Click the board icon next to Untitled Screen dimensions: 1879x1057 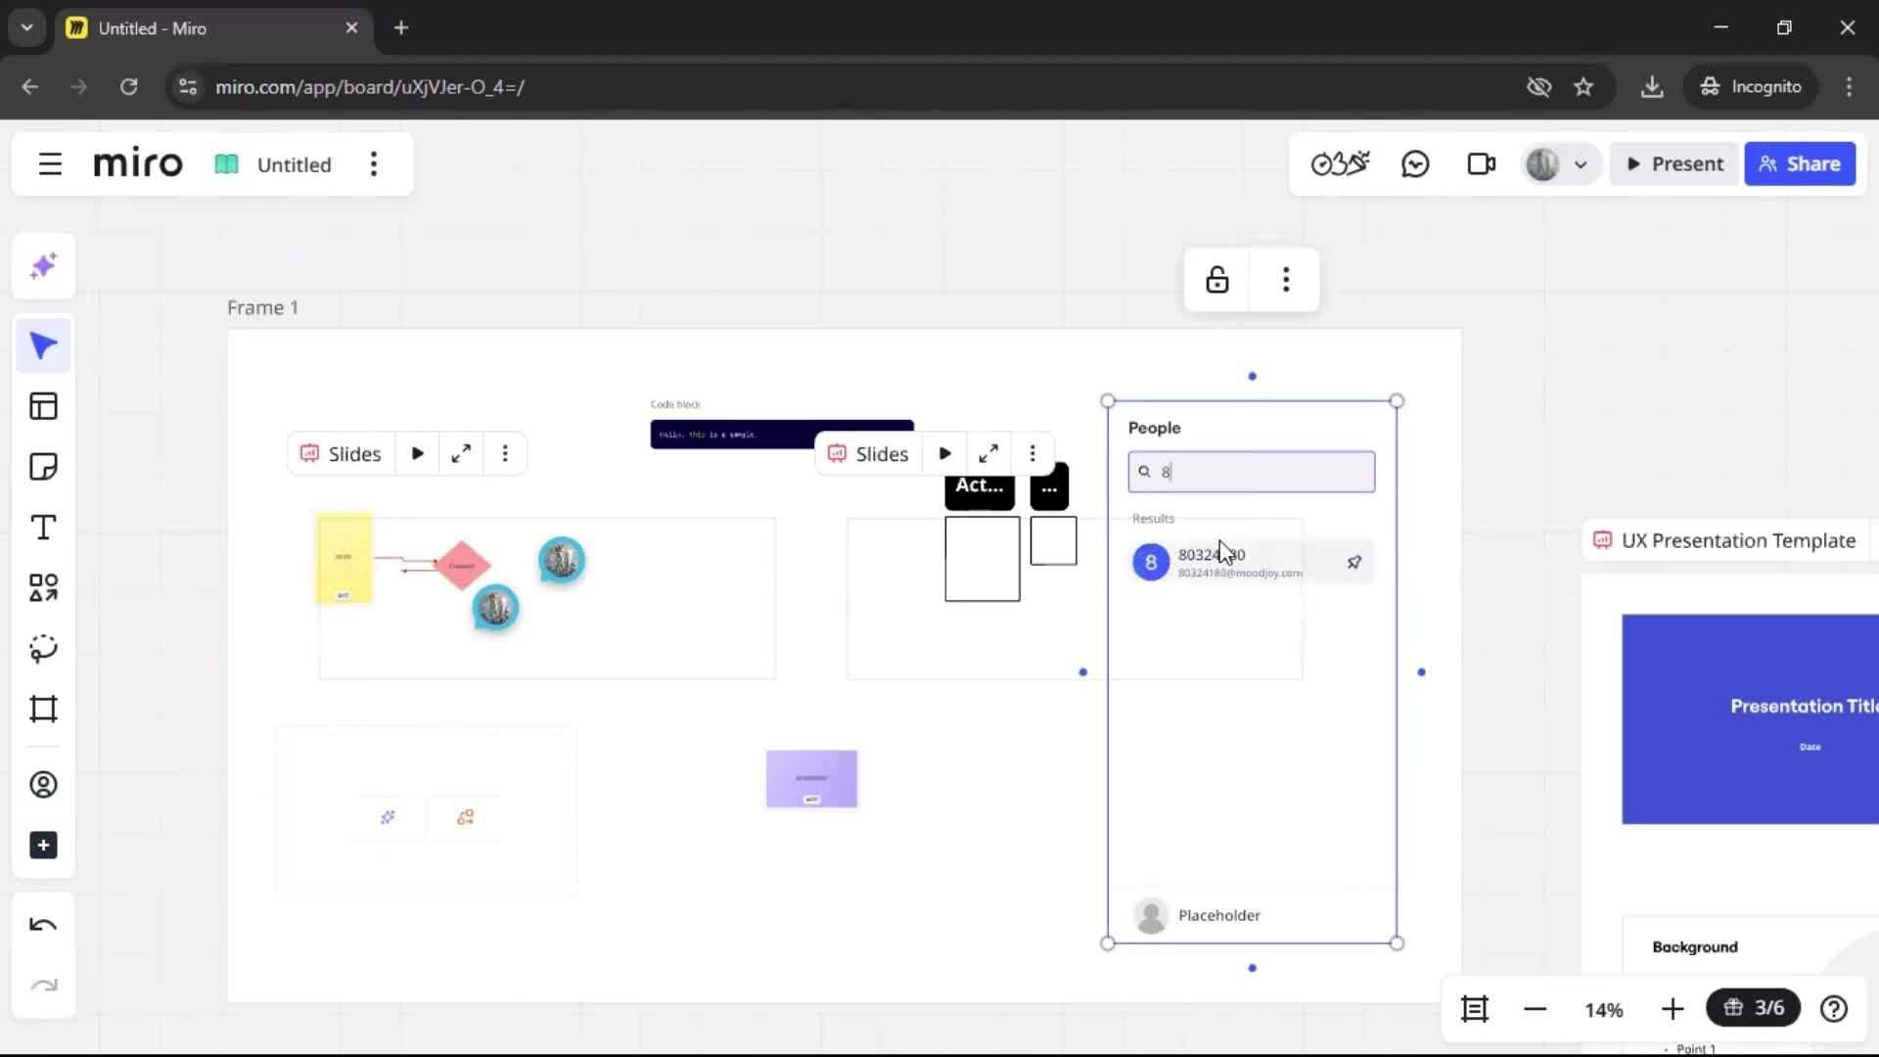pyautogui.click(x=226, y=164)
